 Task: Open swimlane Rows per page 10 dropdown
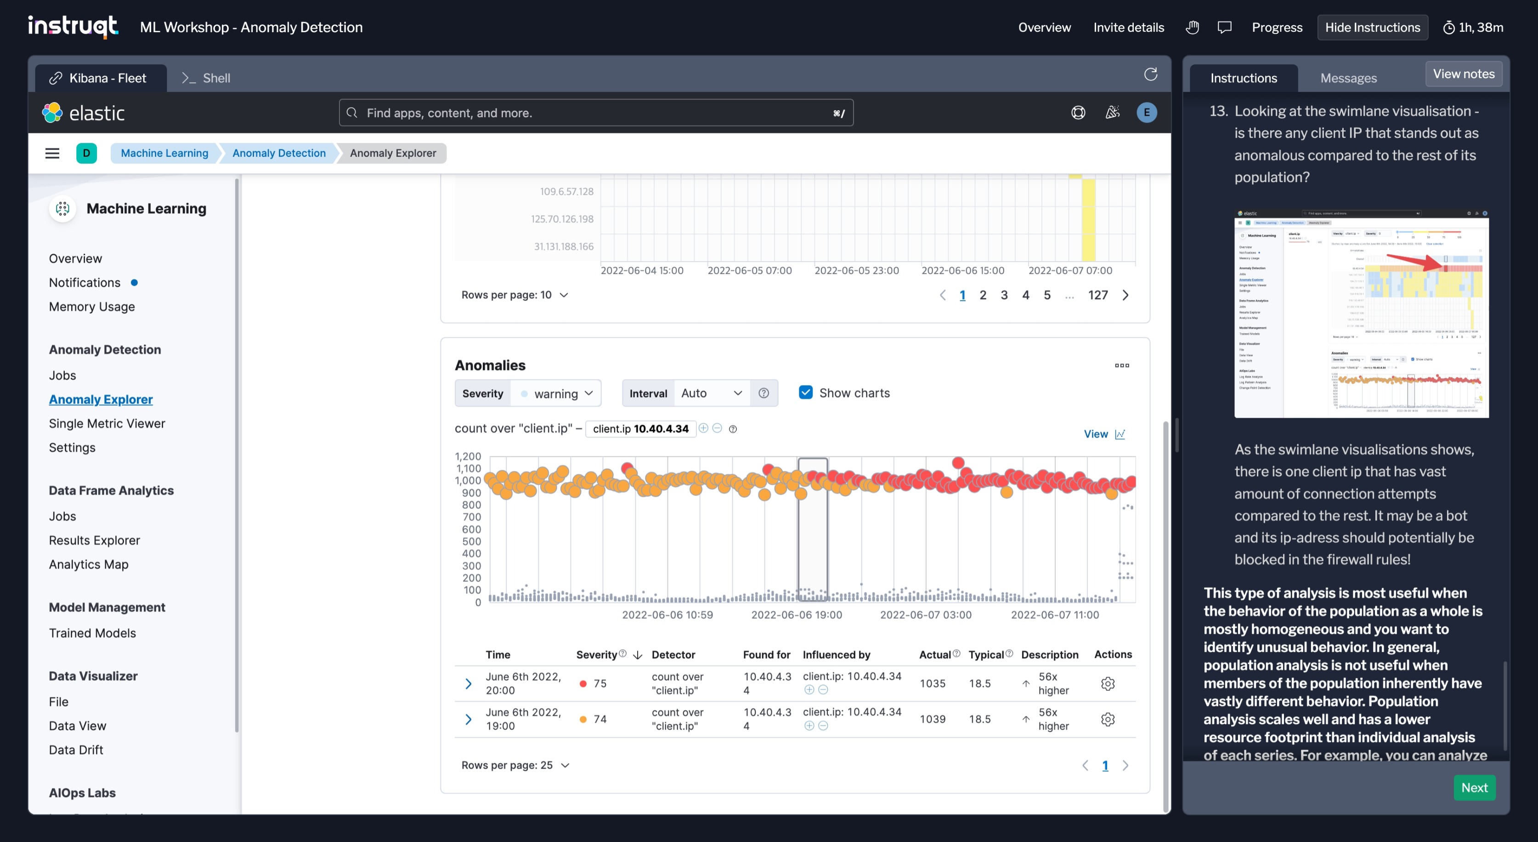515,295
